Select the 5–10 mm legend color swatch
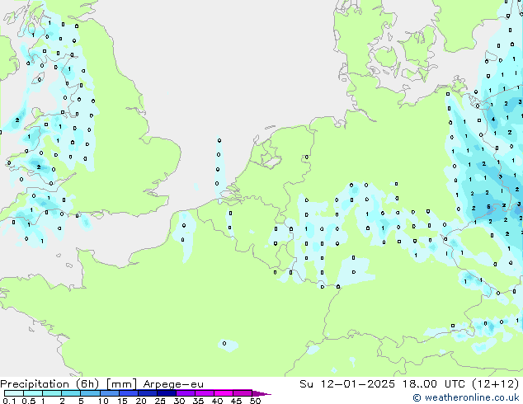The image size is (523, 404). coord(90,393)
